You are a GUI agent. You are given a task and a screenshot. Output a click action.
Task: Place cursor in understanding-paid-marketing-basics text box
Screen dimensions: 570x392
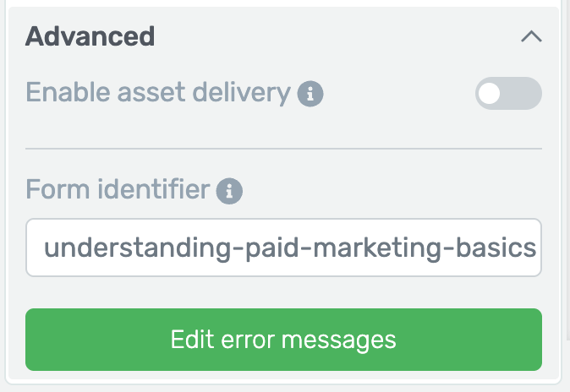tap(283, 248)
